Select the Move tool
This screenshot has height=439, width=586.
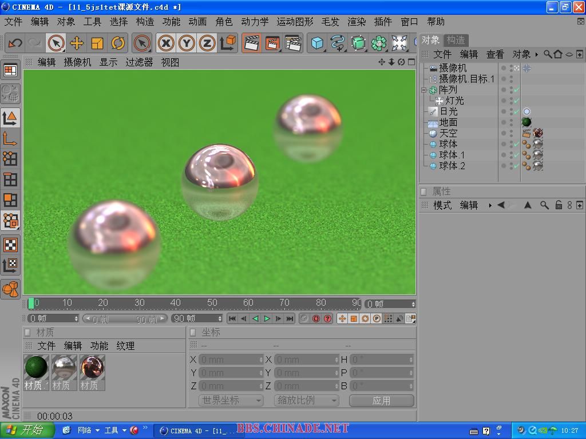coord(77,43)
